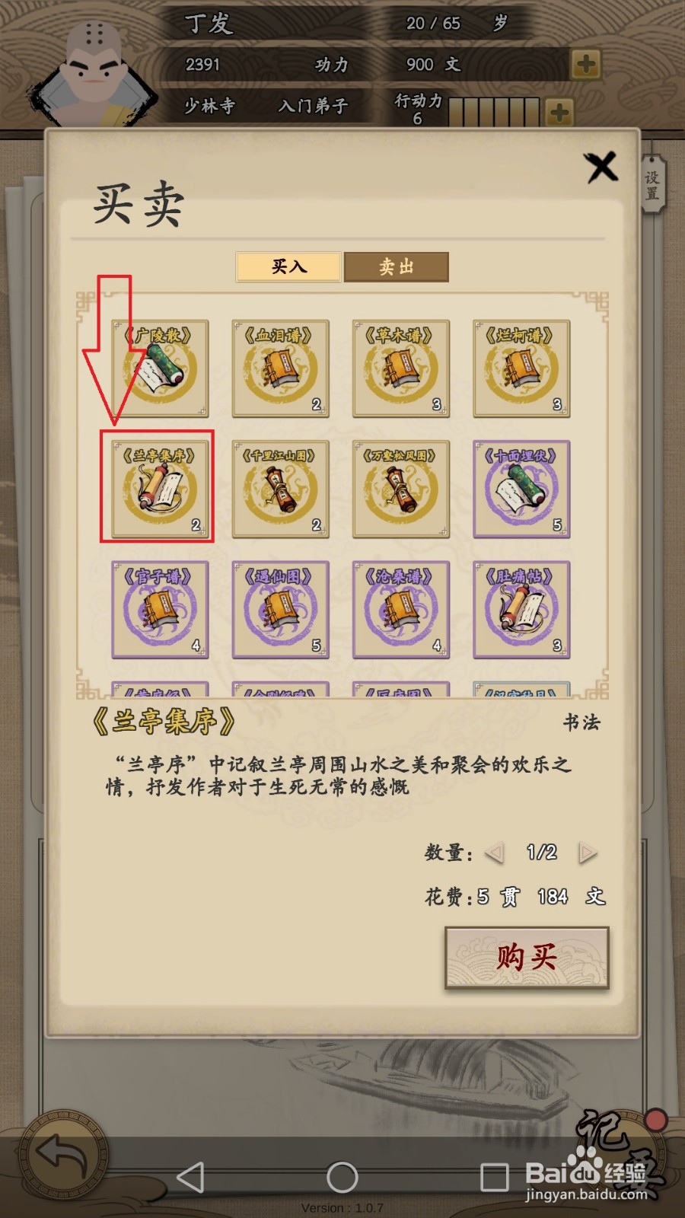The height and width of the screenshot is (1218, 685).
Task: Select the 《遇仙图》 book item
Action: [280, 610]
